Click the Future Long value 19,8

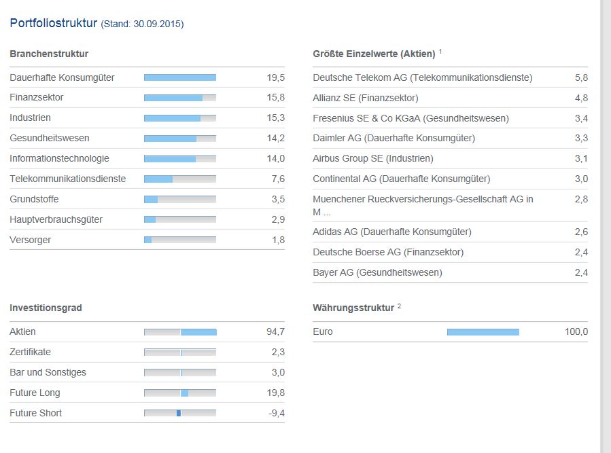coord(275,393)
